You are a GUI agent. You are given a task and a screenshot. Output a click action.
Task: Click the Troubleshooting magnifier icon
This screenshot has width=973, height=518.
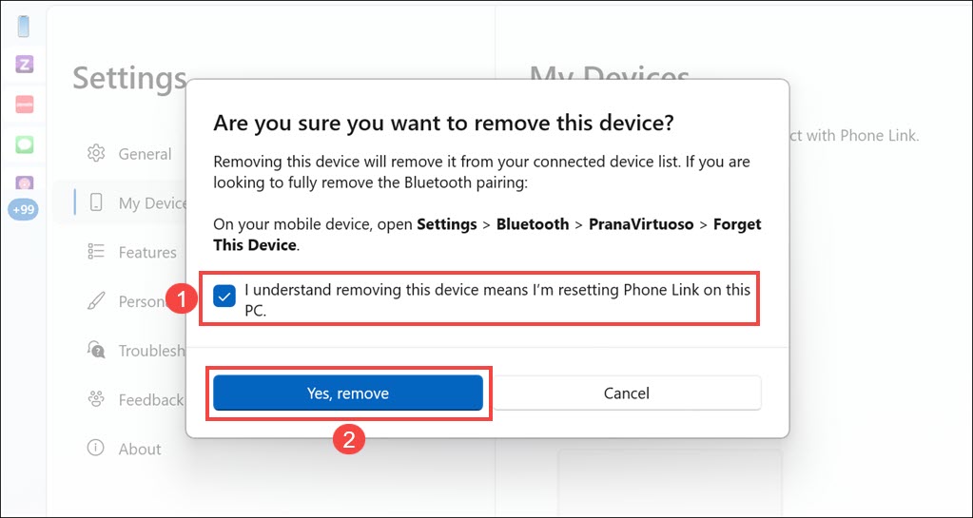coord(95,351)
